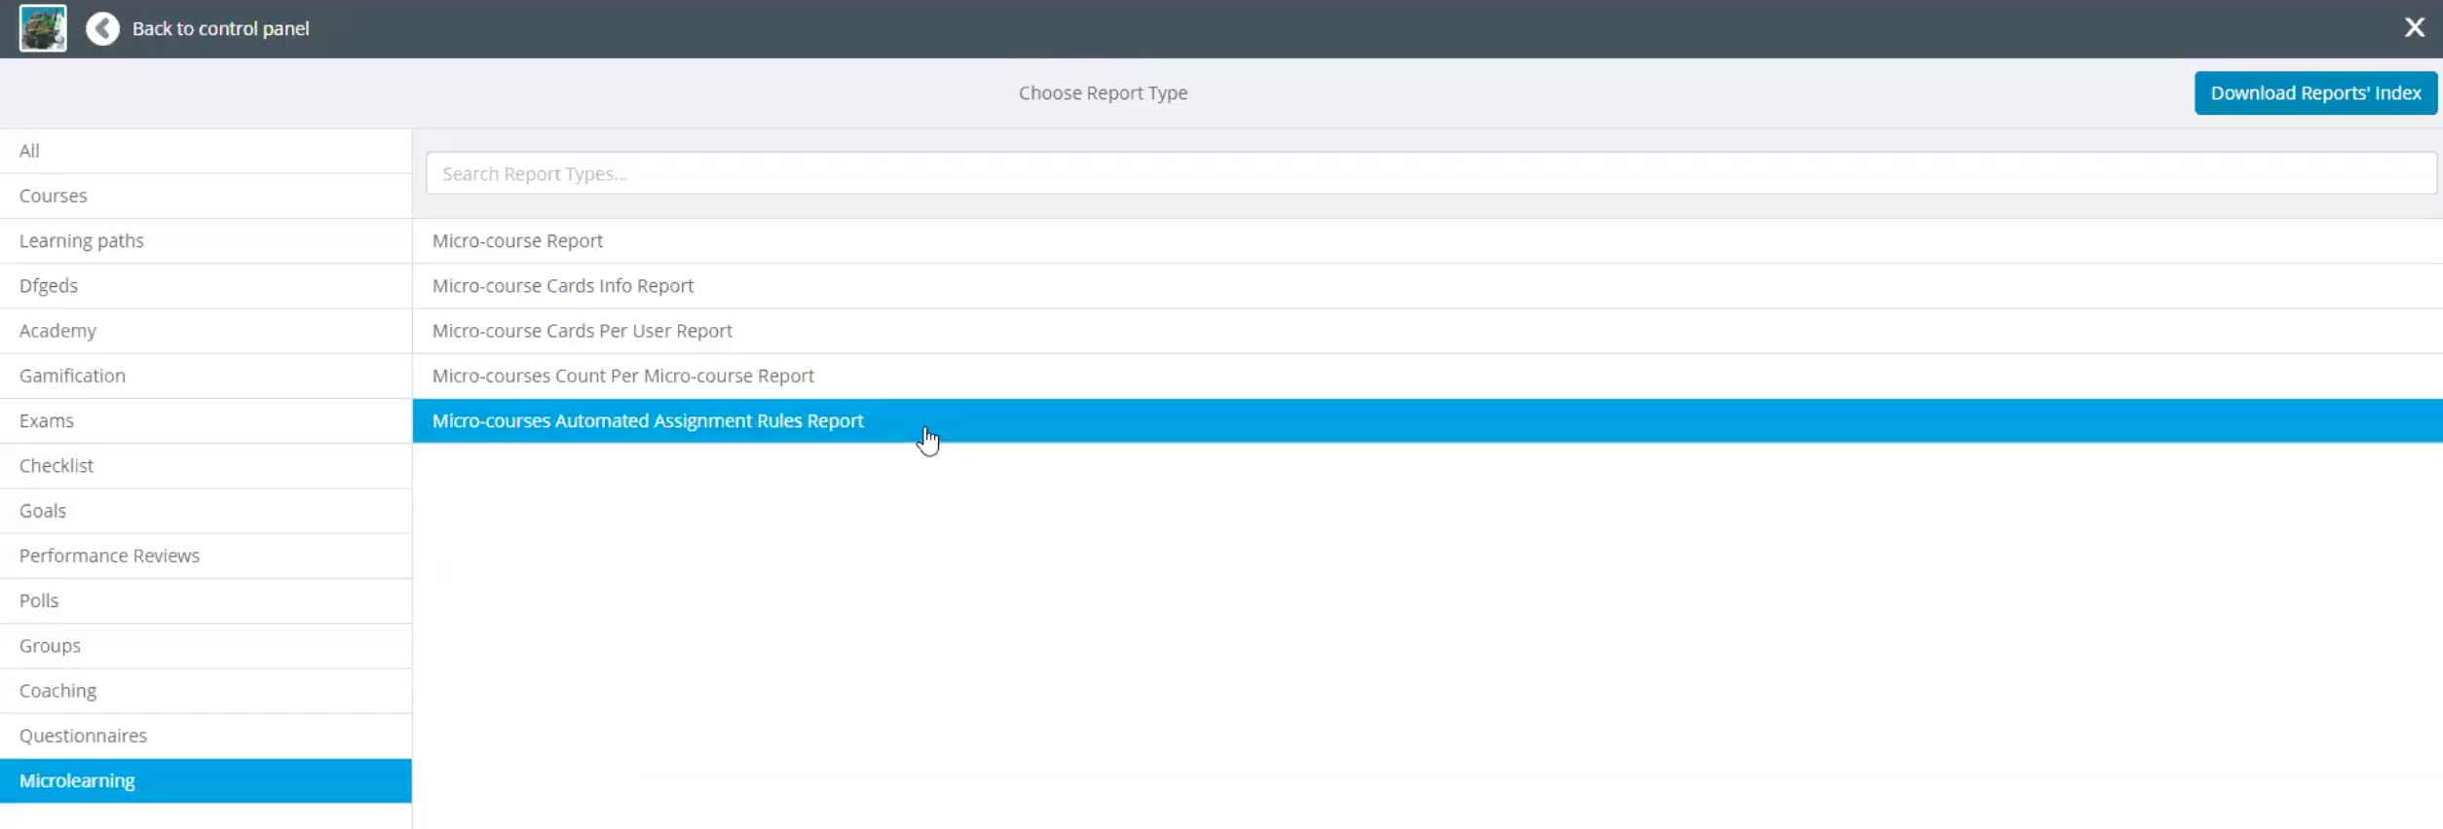
Task: Open Micro-courses Count Per Micro-course Report
Action: (622, 376)
